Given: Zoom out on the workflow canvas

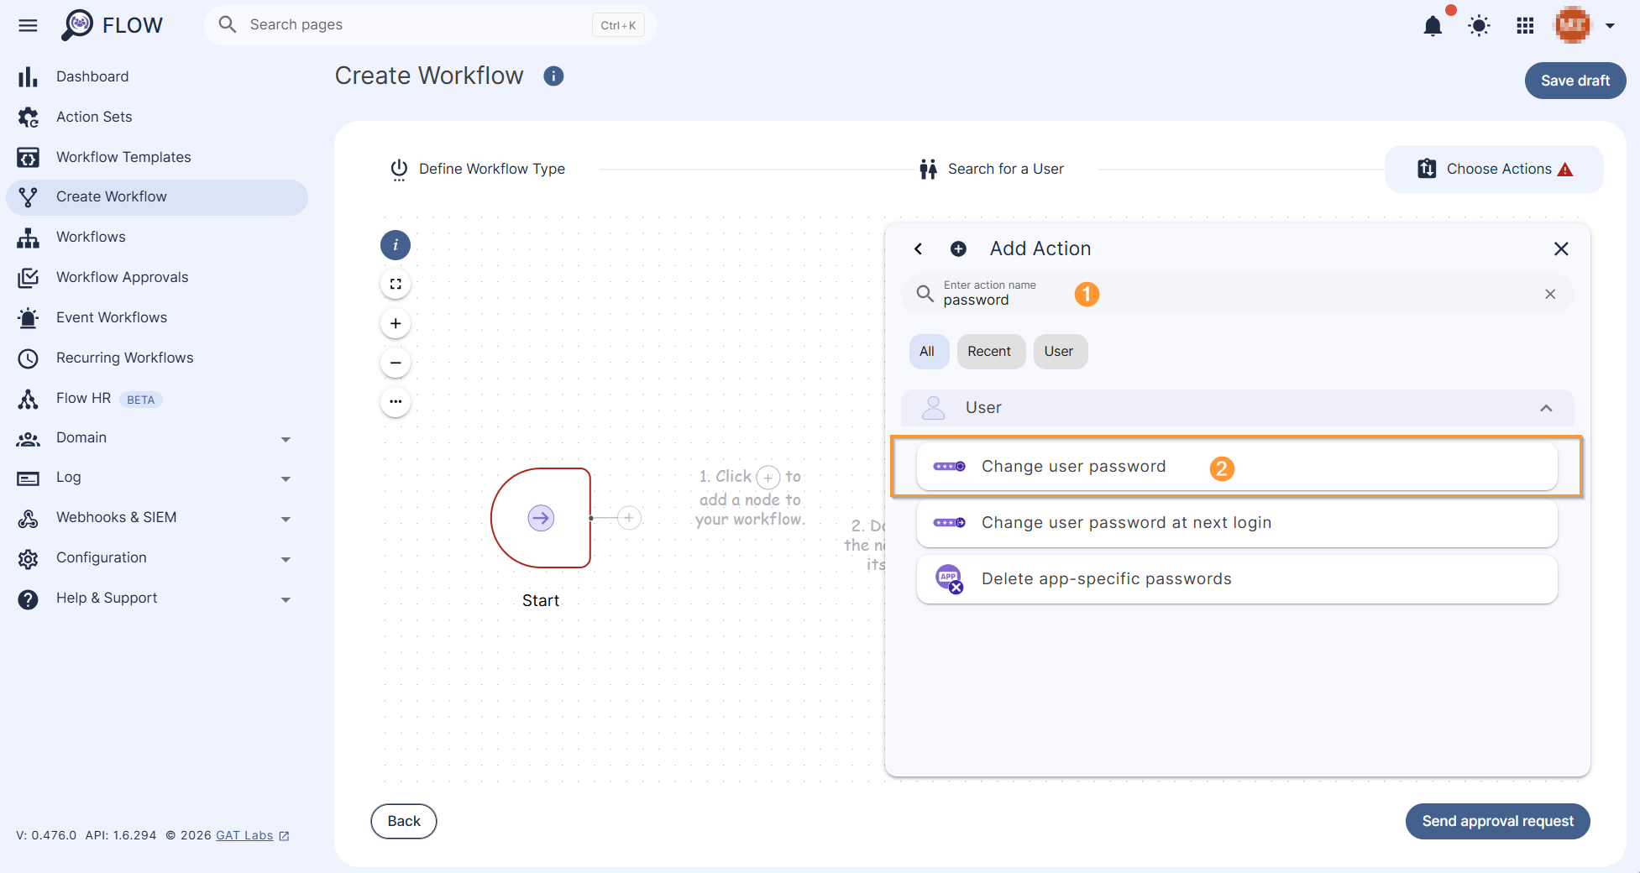Looking at the screenshot, I should [396, 363].
